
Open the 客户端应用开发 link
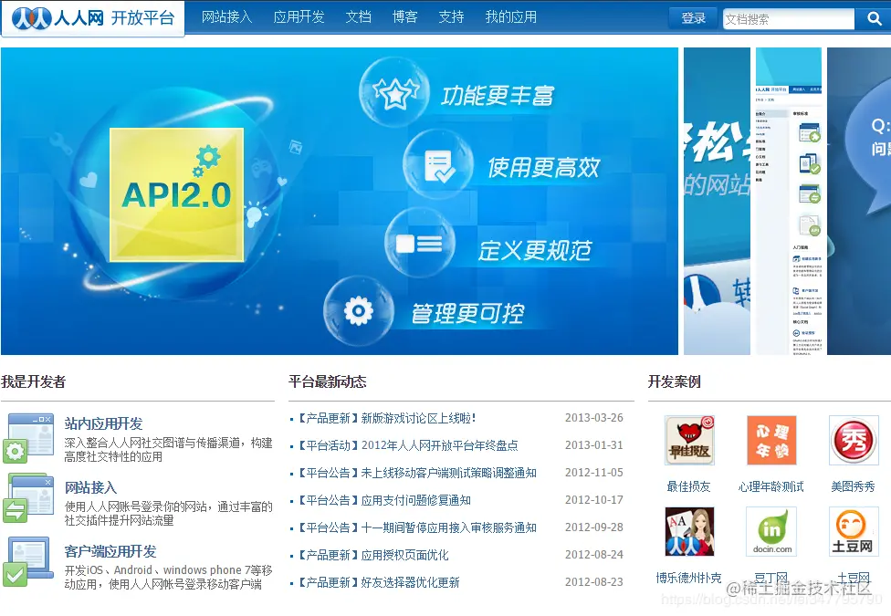(x=110, y=552)
